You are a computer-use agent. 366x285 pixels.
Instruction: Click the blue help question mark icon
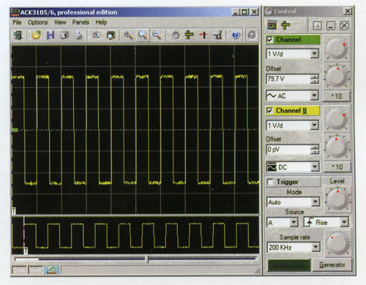(236, 35)
